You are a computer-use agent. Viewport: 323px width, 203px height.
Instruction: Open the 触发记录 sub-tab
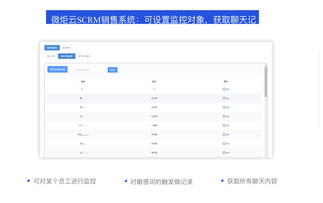coord(51,56)
